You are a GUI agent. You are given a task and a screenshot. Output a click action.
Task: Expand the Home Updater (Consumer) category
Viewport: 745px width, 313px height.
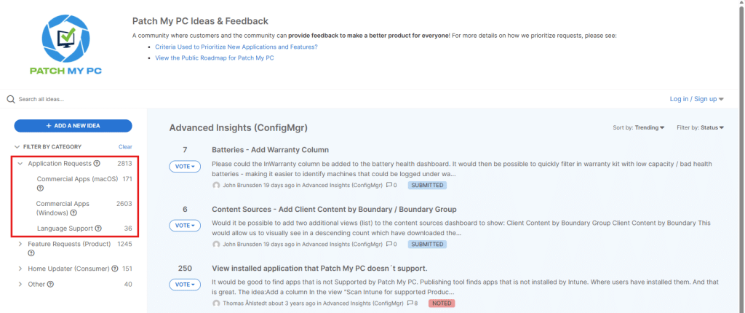[20, 269]
